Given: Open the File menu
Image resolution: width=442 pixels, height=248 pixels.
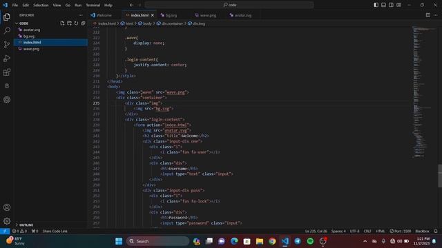Looking at the screenshot, I should (15, 5).
